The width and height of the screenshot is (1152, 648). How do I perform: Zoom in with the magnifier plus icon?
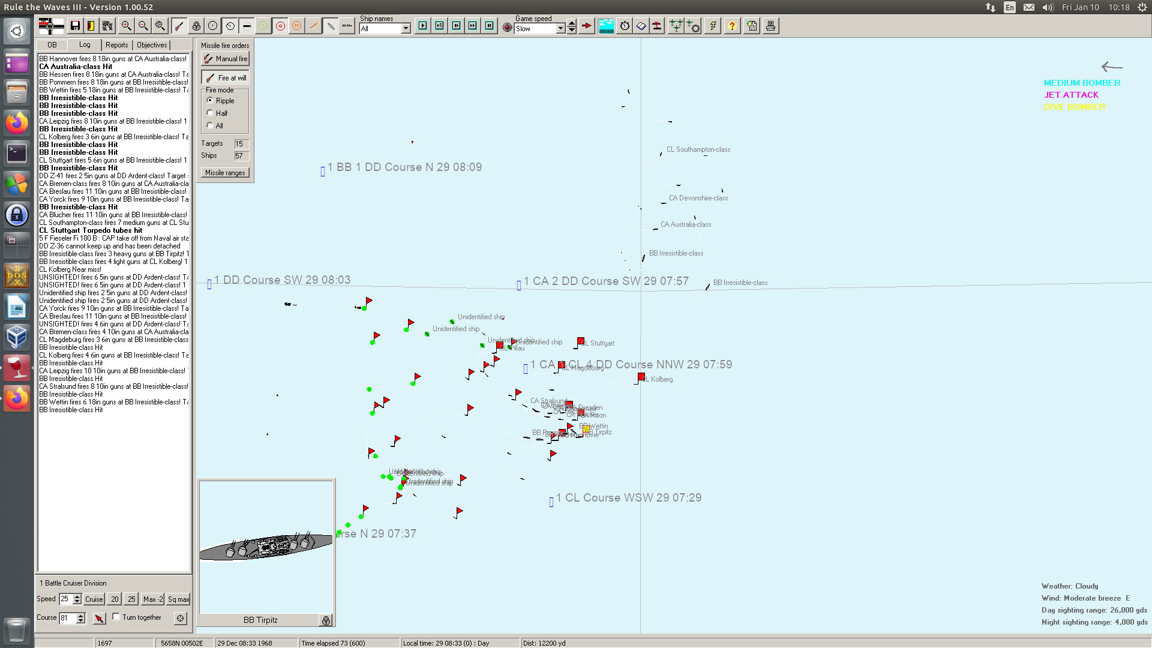point(126,26)
